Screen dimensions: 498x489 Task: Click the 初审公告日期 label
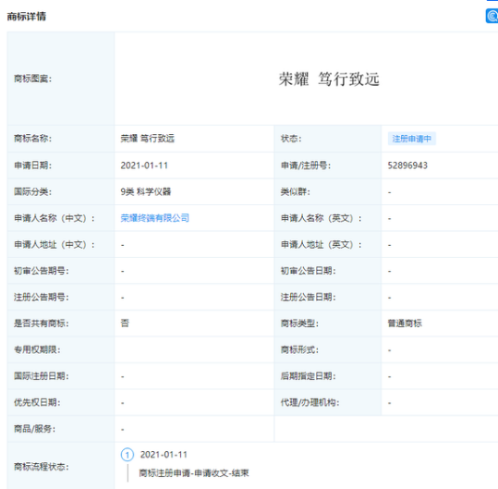pyautogui.click(x=308, y=271)
